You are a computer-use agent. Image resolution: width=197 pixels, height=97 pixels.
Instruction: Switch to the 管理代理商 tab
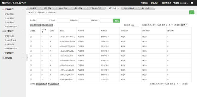coord(47,8)
